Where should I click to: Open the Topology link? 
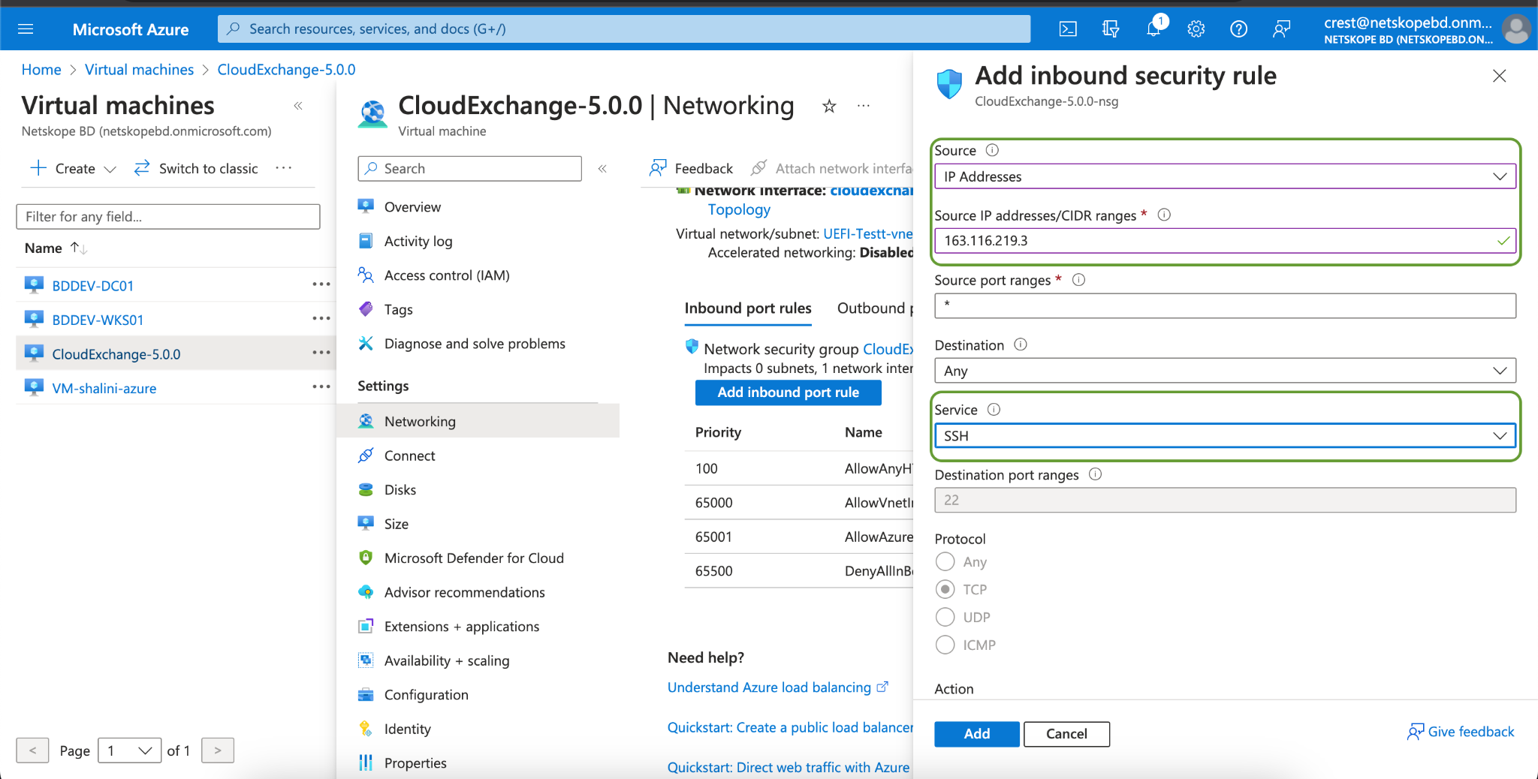tap(739, 210)
